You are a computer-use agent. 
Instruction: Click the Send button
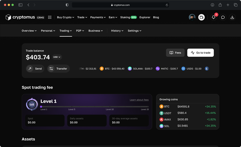click(35, 69)
